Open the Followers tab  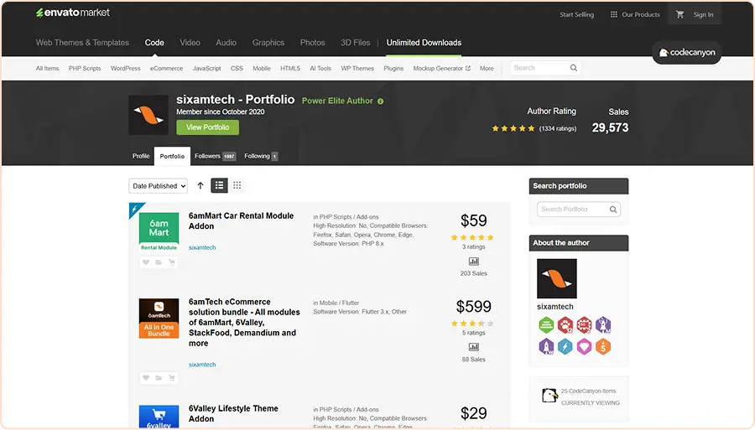click(215, 156)
